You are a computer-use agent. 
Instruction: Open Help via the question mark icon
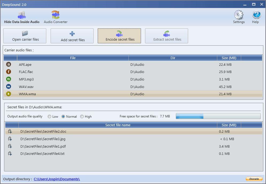(256, 17)
